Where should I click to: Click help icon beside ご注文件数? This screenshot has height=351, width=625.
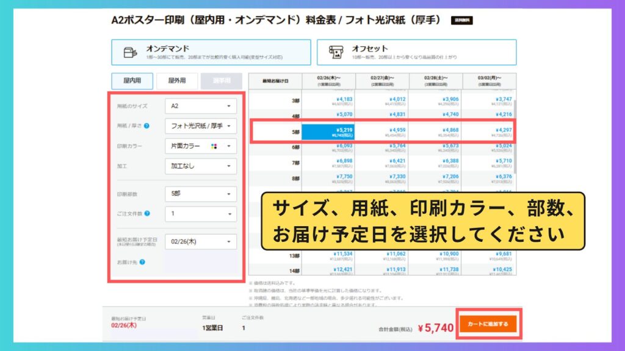[x=148, y=214]
